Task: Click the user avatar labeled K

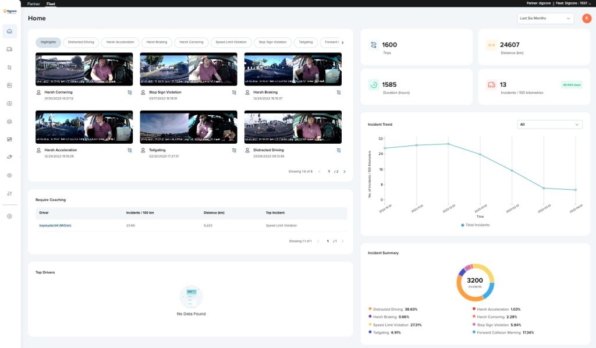Action: pos(586,18)
